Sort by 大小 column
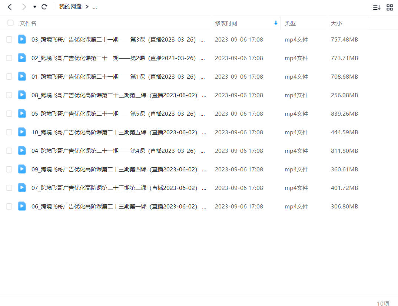The width and height of the screenshot is (398, 306). click(x=336, y=23)
